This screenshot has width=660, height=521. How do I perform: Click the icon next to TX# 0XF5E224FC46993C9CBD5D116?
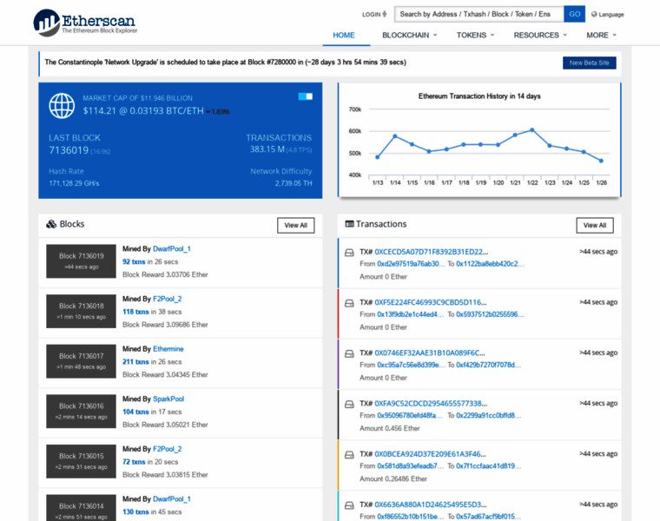(349, 303)
